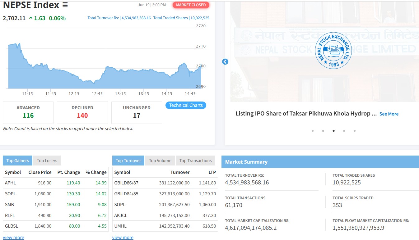
Task: Select SOPL symbol in Top Turnover table
Action: [x=120, y=205]
